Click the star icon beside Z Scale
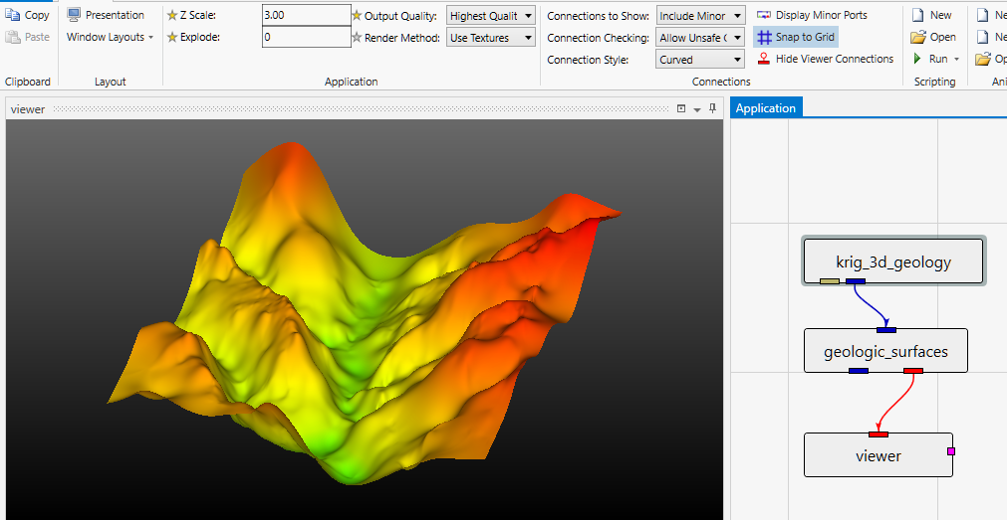 coord(171,16)
